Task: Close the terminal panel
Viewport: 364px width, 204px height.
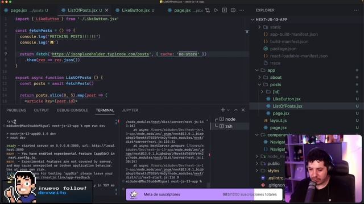Action: 243,110
